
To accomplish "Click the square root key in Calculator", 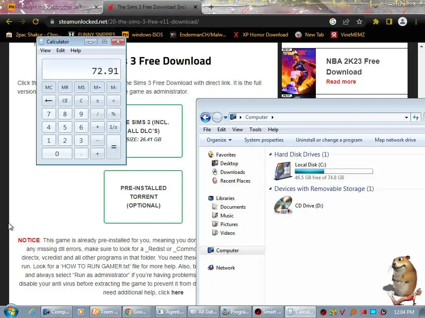I will click(x=114, y=101).
